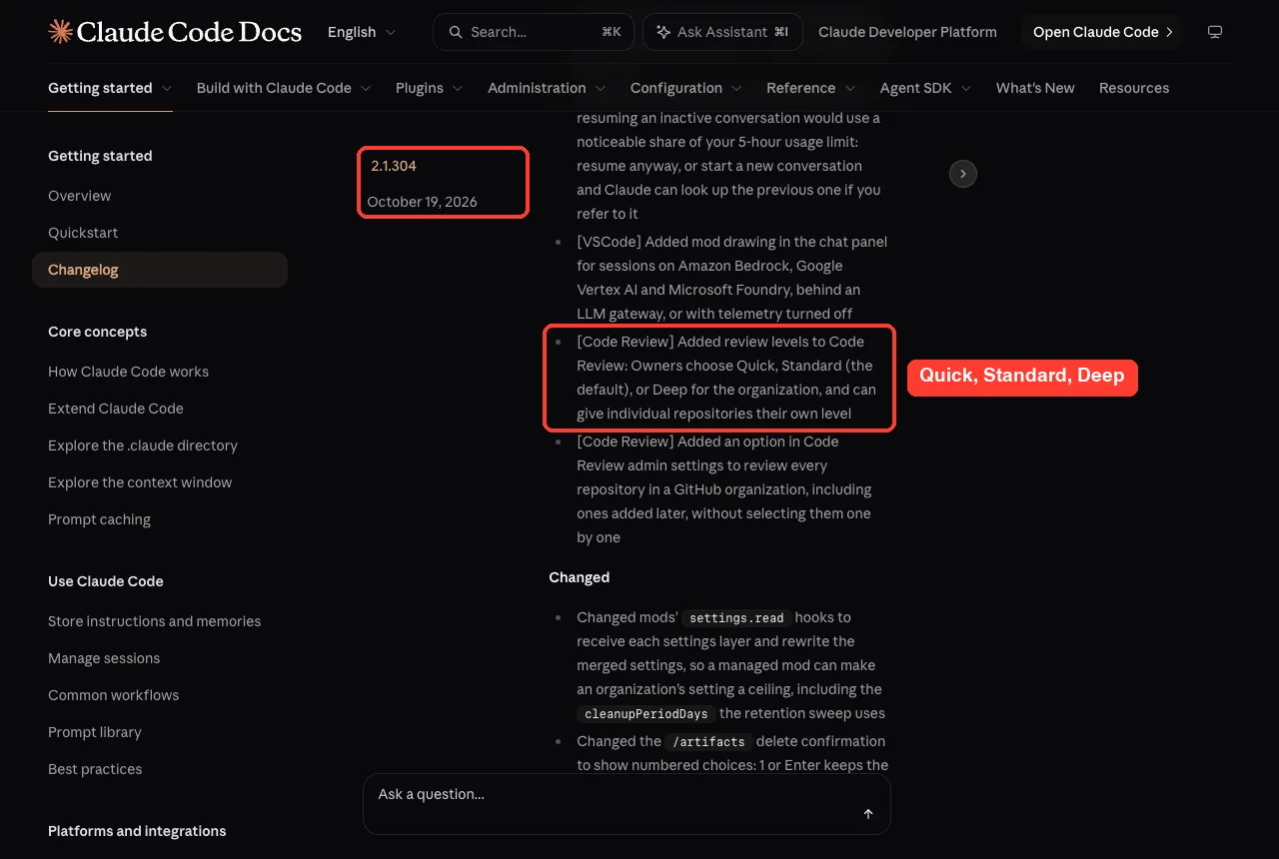
Task: Toggle the display theme monitor icon
Action: [1215, 32]
